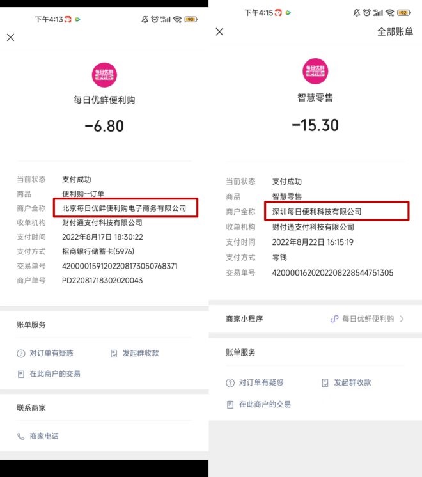The image size is (422, 477).
Task: Start 发起群收款 in the left panel
Action: [x=134, y=353]
